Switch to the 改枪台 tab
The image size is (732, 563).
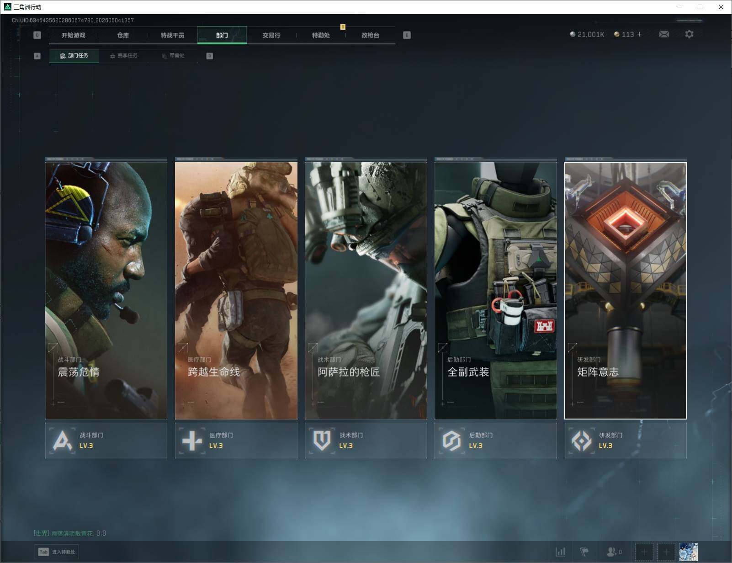click(x=370, y=35)
